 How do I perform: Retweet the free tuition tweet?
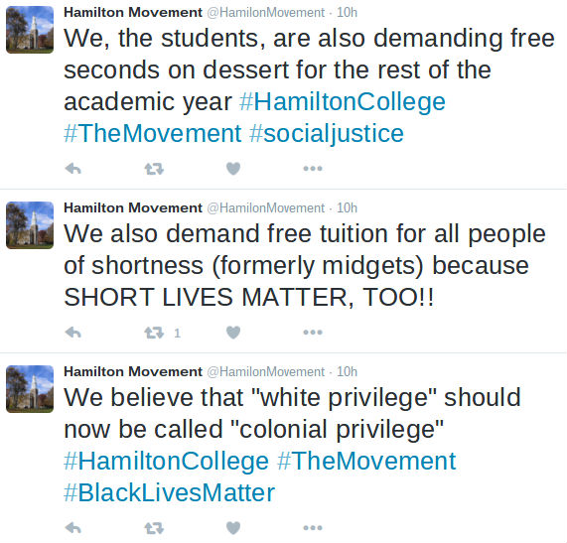[x=154, y=333]
